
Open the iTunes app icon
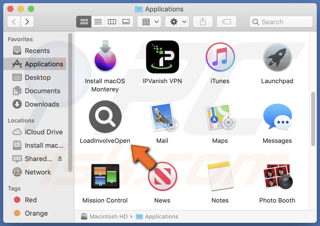coord(220,57)
